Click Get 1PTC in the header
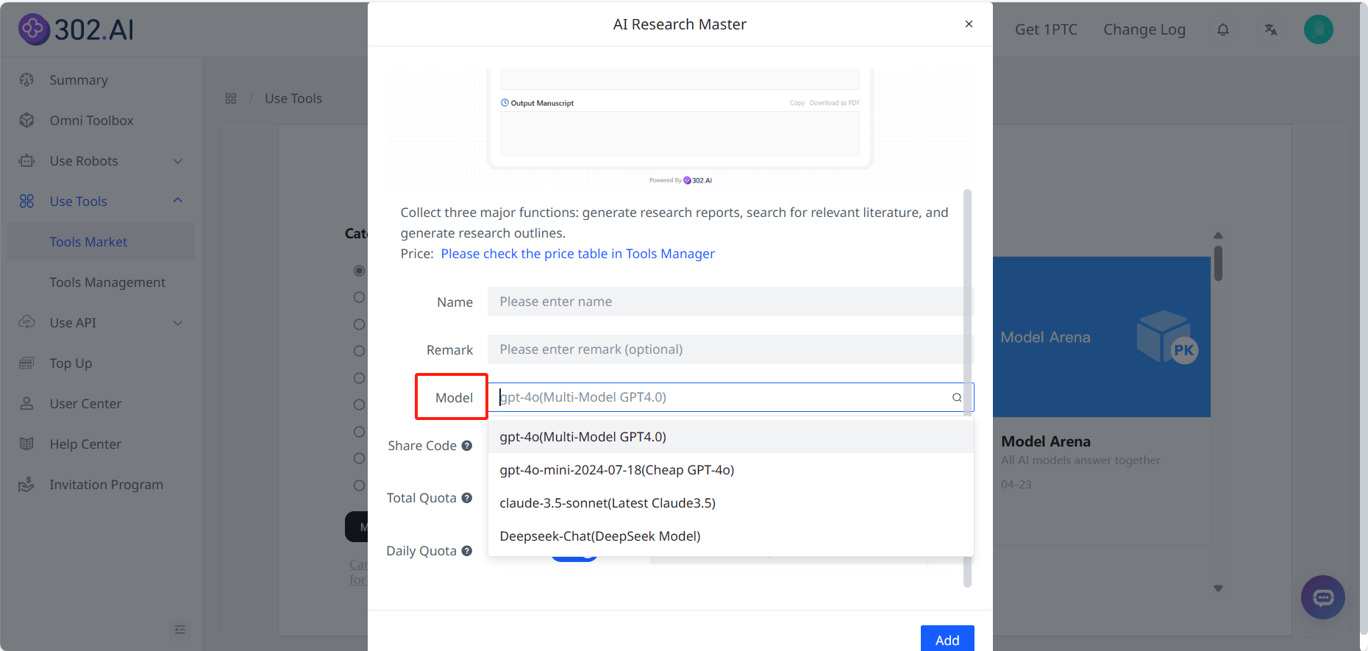This screenshot has height=651, width=1368. click(1046, 29)
